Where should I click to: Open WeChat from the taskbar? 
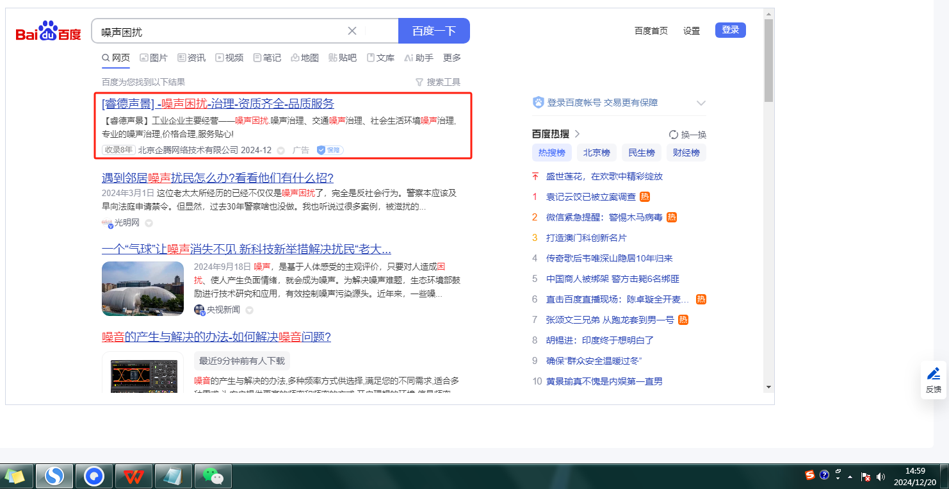coord(213,476)
